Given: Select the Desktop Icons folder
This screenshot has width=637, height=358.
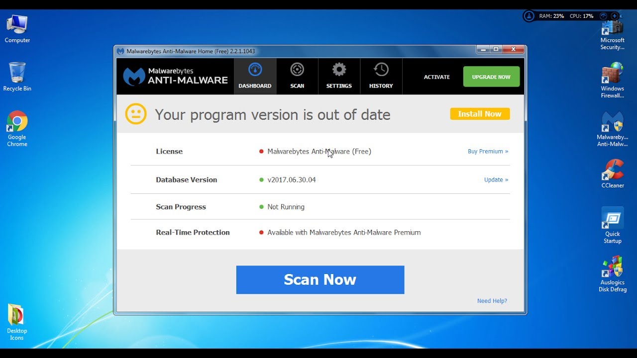Looking at the screenshot, I should (x=17, y=322).
